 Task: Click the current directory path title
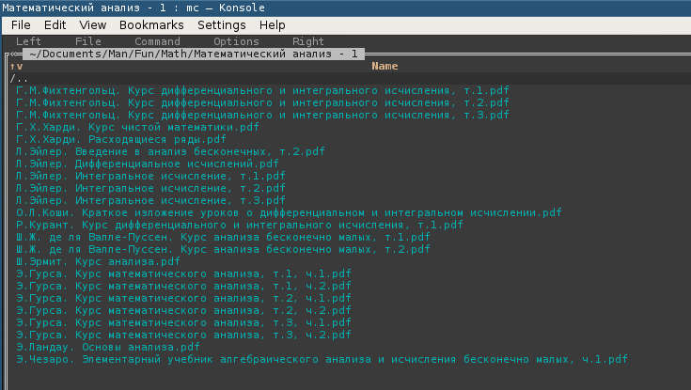[193, 54]
